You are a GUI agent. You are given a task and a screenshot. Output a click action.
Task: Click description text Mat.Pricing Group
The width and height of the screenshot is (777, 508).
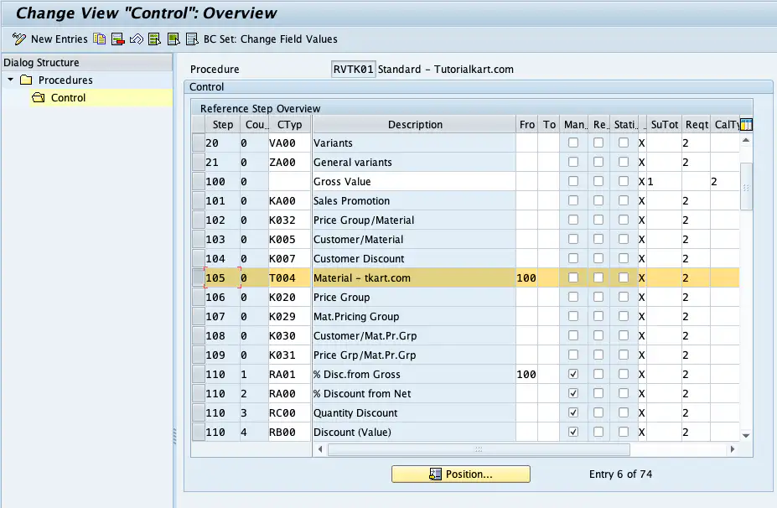coord(356,317)
